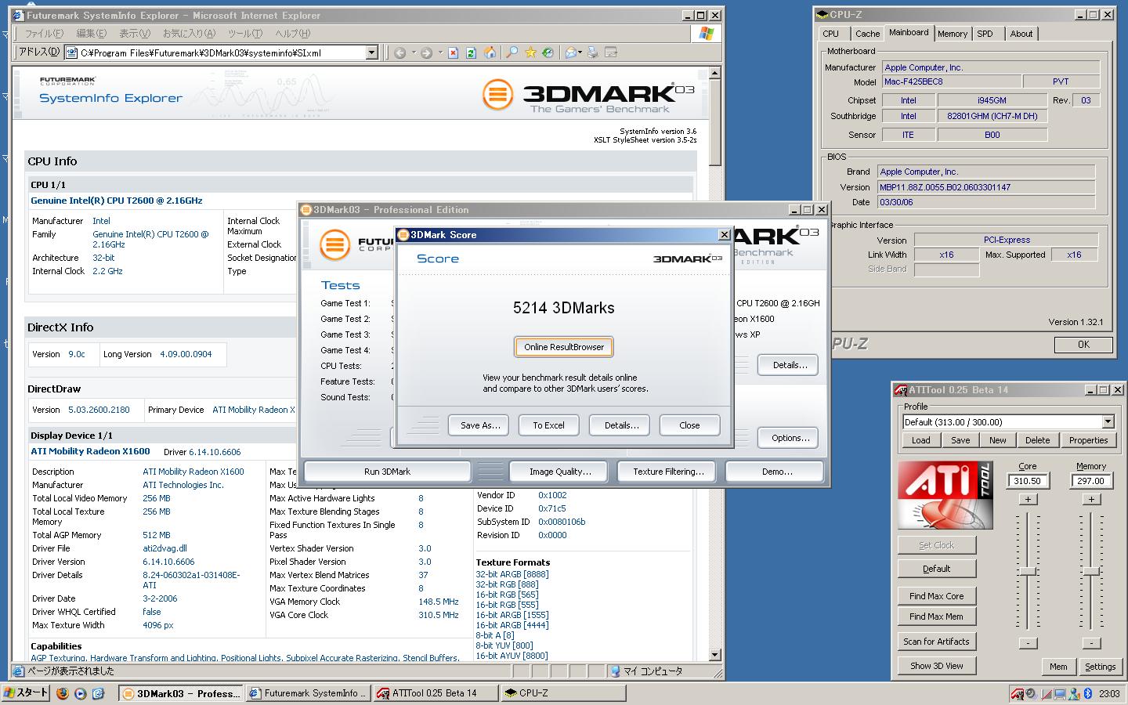
Task: Click the 3DMark Score dialog title icon
Action: tap(403, 234)
